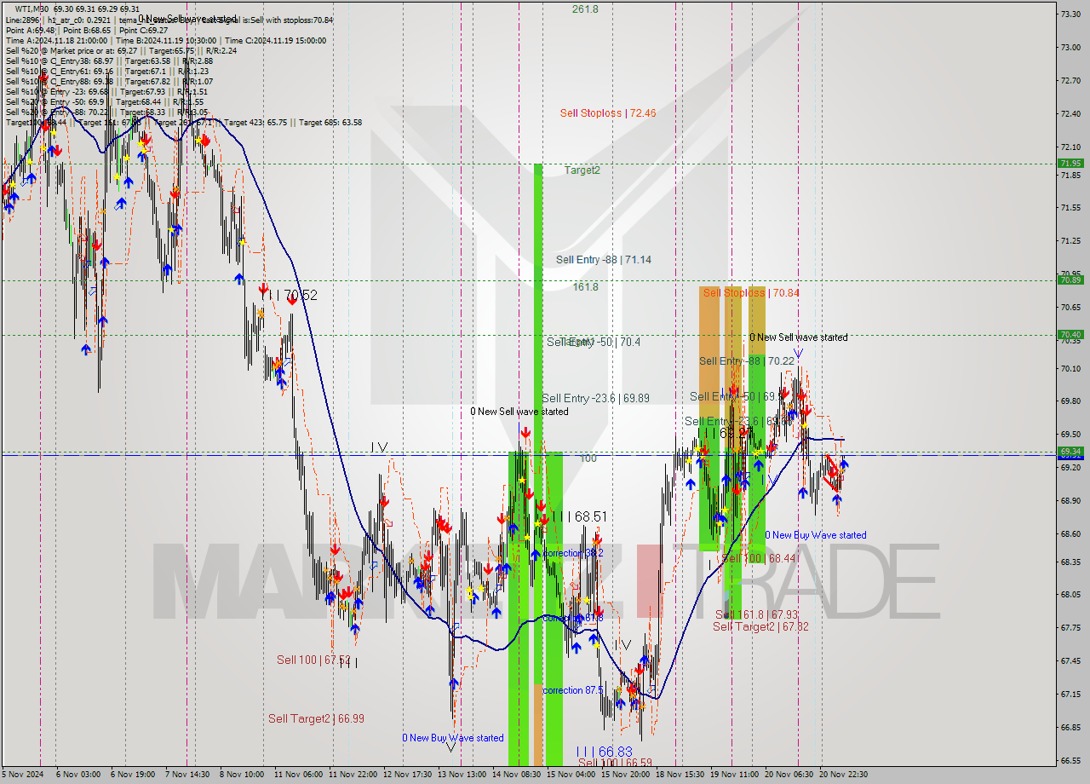The height and width of the screenshot is (784, 1090).
Task: Select the 'Target2' chart label
Action: [x=582, y=170]
